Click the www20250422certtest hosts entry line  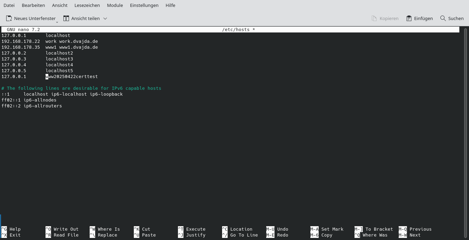pos(71,76)
